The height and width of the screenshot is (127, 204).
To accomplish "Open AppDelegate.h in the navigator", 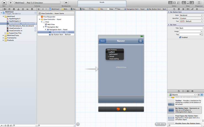I will (x=15, y=19).
